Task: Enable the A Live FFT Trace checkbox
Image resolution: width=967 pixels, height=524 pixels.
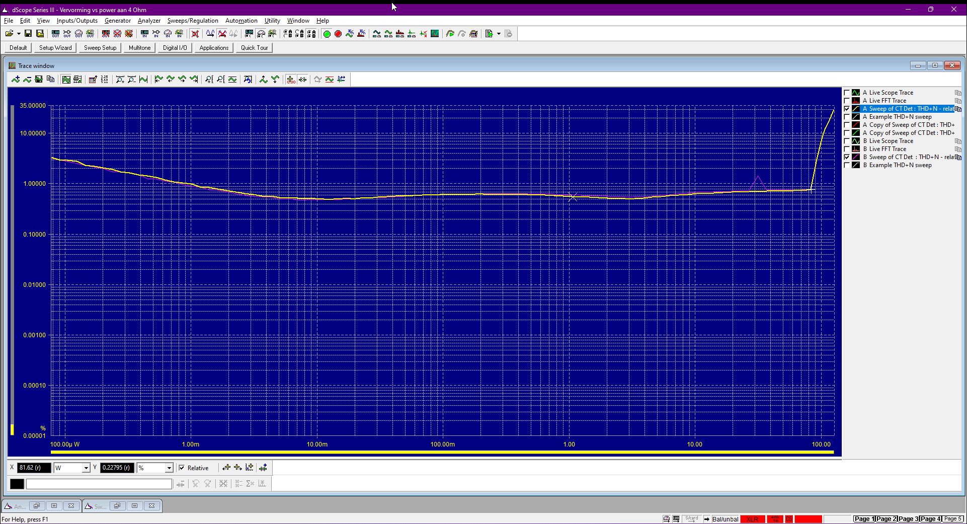Action: tap(847, 101)
